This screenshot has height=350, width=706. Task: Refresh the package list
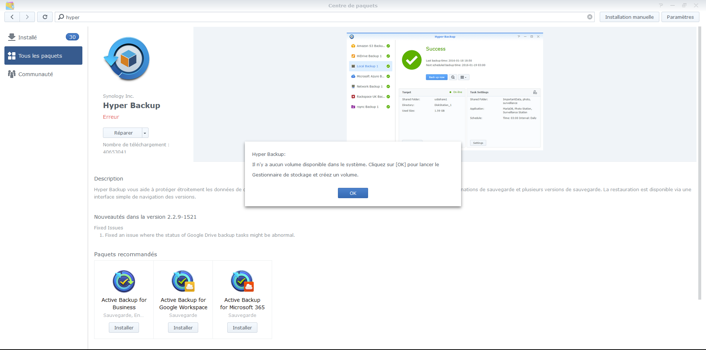pos(45,17)
